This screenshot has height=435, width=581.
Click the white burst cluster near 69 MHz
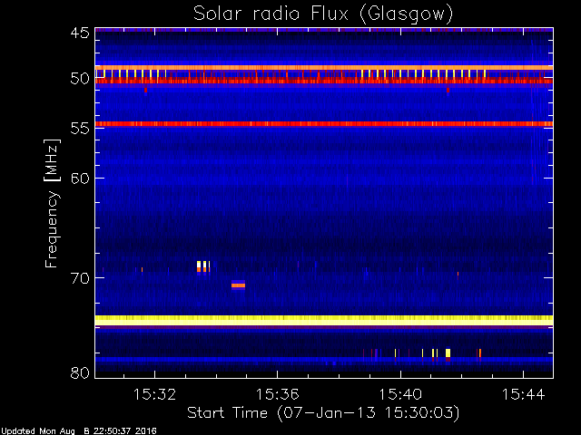203,266
